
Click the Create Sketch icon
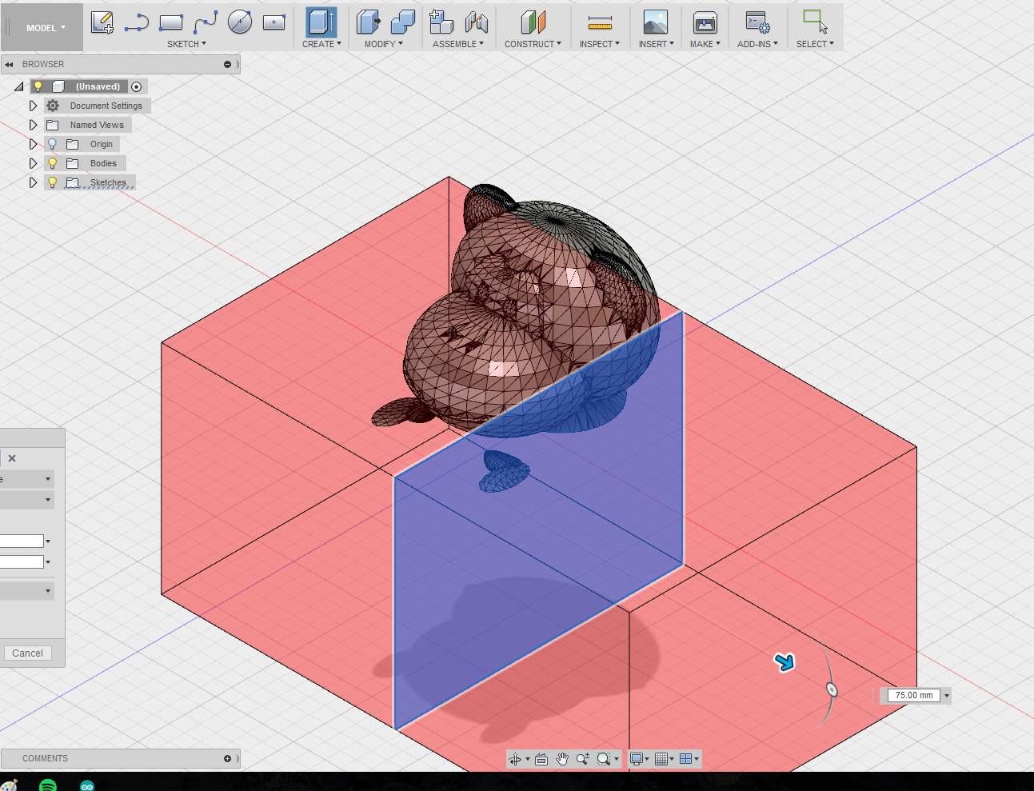[102, 22]
